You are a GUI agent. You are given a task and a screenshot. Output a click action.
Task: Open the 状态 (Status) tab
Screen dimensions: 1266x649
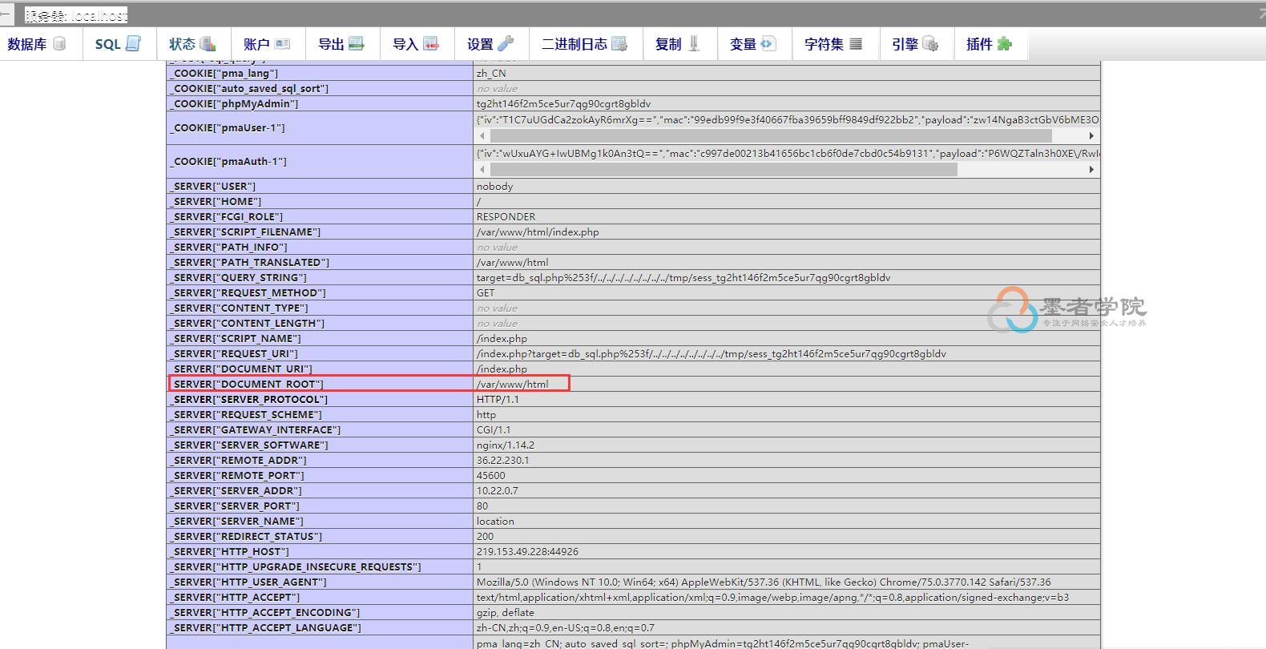click(192, 44)
